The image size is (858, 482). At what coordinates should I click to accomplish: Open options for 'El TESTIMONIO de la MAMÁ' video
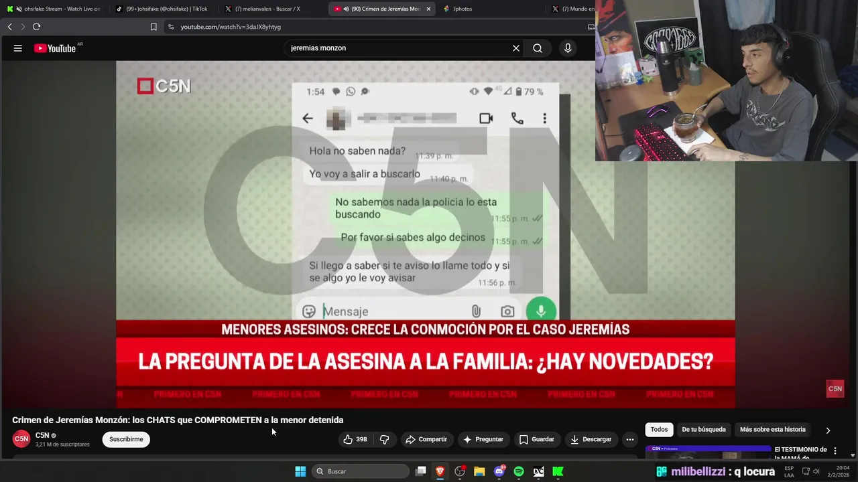(x=835, y=451)
